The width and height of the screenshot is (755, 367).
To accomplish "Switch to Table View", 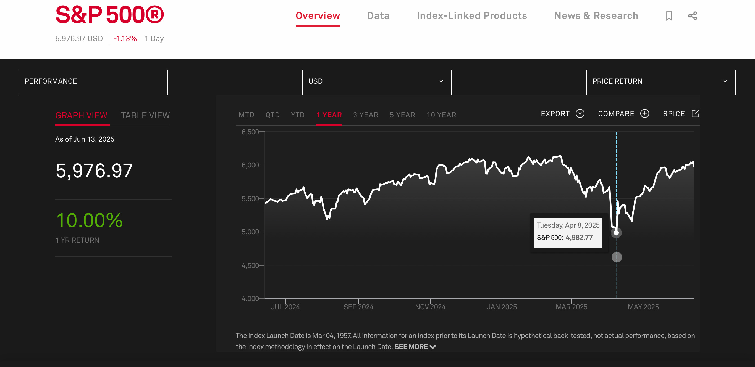I will (145, 115).
